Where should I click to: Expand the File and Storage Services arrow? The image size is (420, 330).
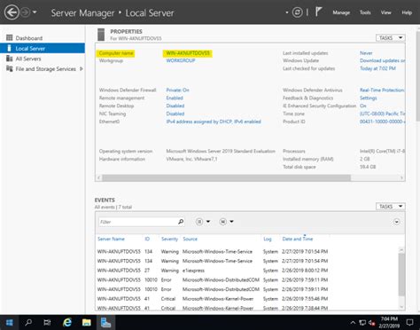tap(82, 69)
